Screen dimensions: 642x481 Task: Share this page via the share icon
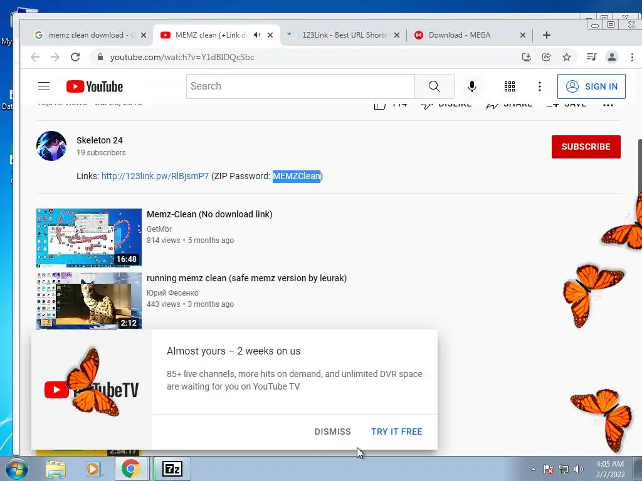547,57
